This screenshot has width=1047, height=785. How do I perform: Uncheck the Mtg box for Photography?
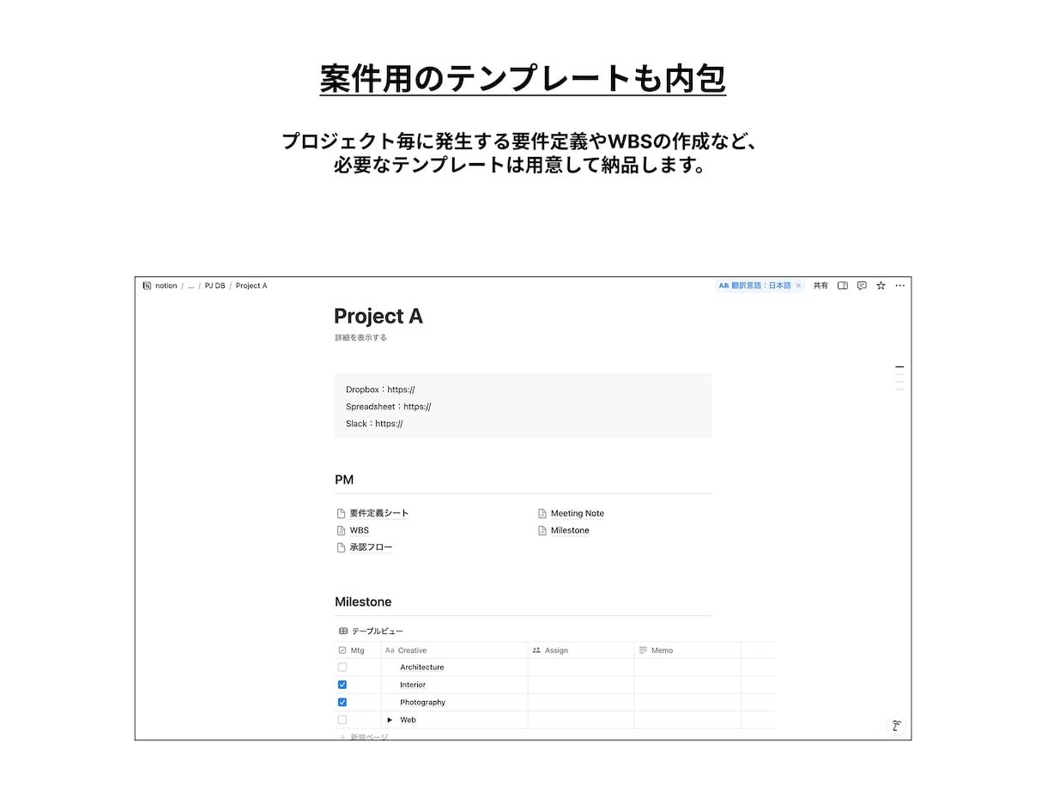[x=342, y=703]
